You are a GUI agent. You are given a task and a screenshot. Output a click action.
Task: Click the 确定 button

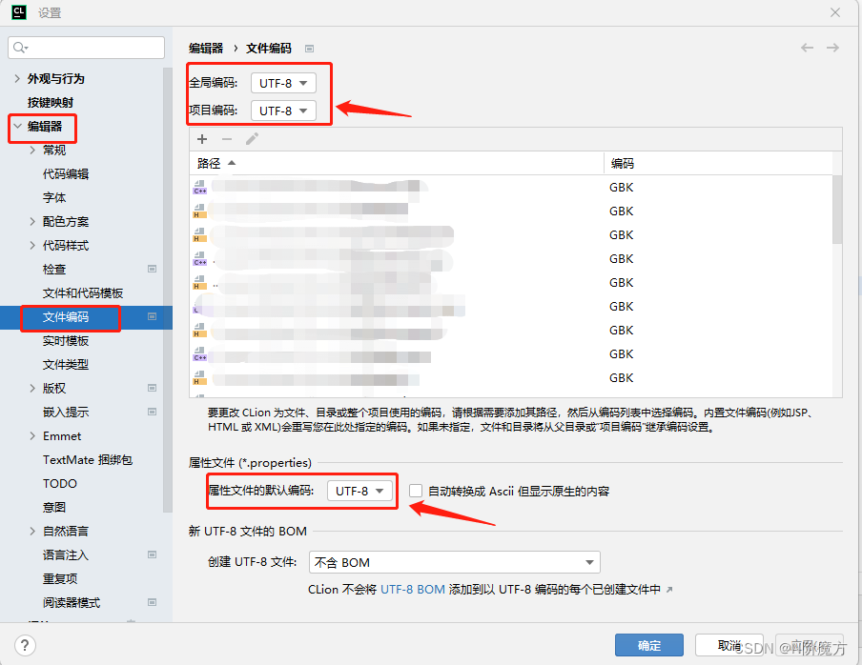click(649, 645)
